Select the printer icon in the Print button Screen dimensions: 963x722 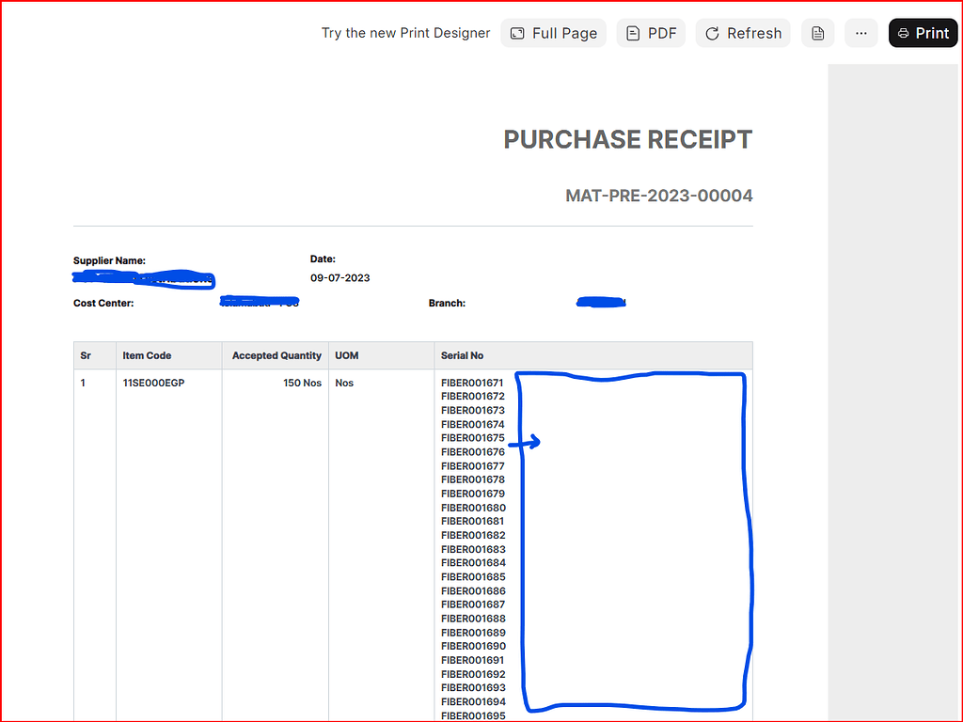click(904, 32)
